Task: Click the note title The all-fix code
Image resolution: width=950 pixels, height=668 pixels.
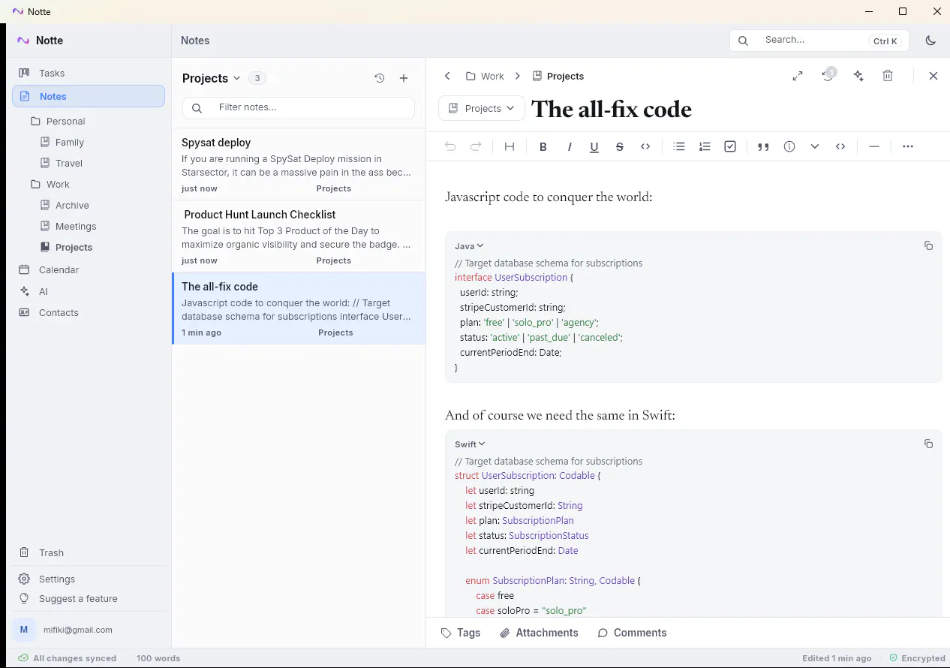Action: [x=612, y=109]
